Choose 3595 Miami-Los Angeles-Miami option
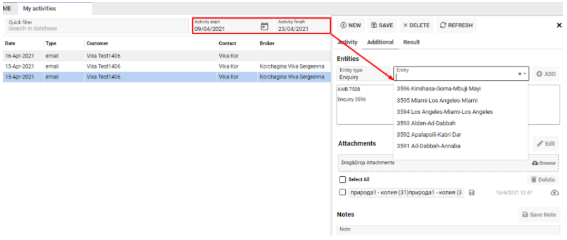Screen dimensions: 567x240 click(x=460, y=100)
